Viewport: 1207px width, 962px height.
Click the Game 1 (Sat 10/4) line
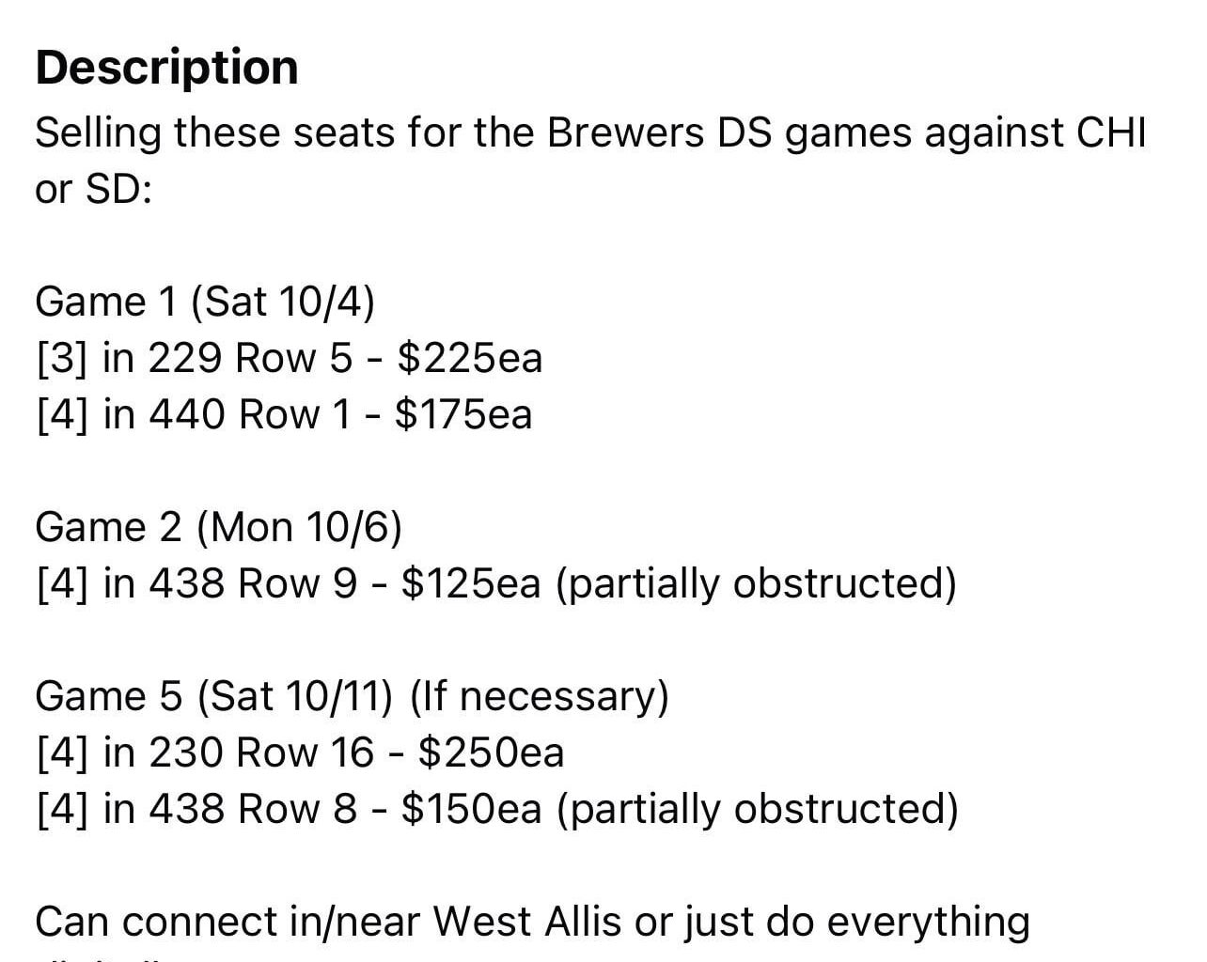(204, 303)
